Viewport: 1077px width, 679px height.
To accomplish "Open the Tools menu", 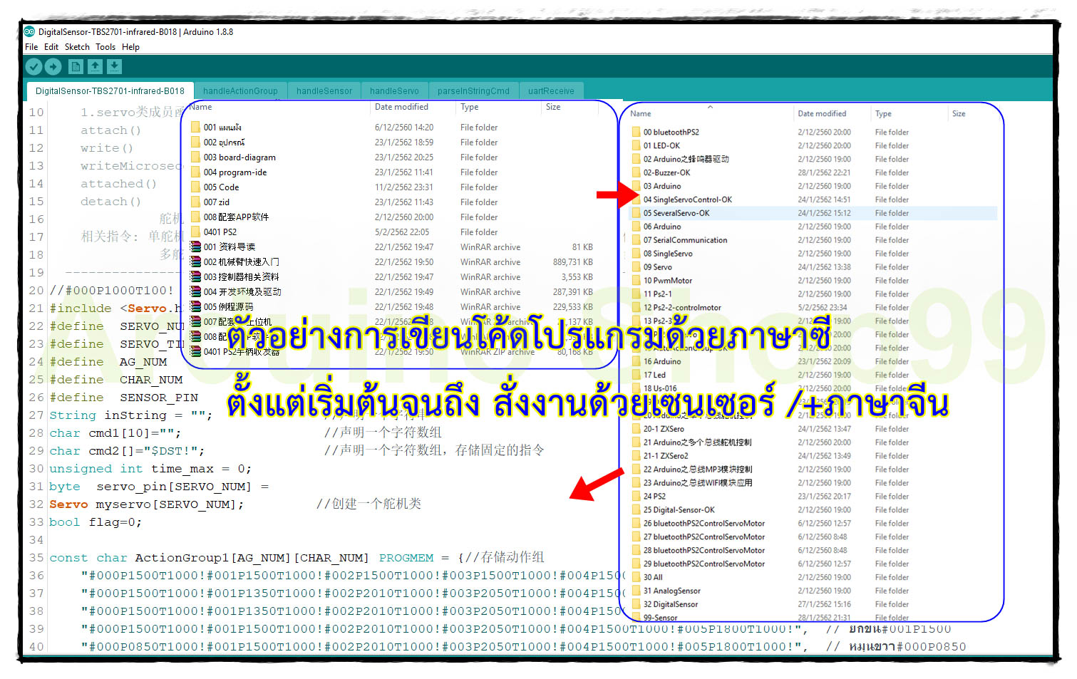I will coord(105,47).
